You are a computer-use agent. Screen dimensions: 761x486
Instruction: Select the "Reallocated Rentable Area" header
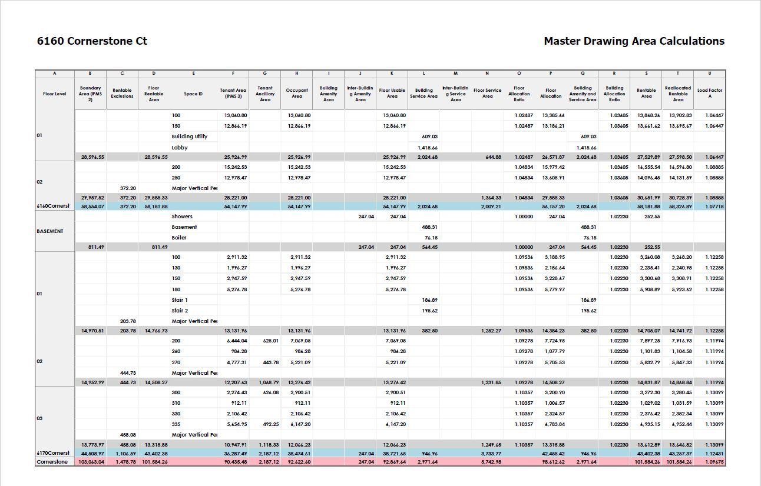point(678,93)
